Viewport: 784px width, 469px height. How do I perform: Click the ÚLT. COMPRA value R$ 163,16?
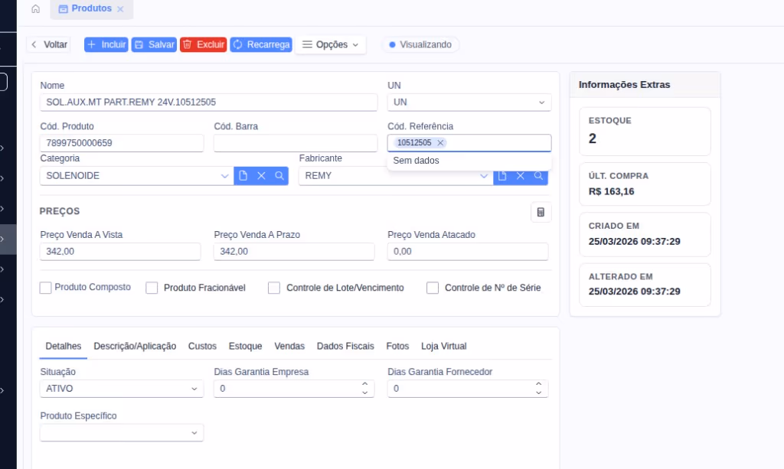click(x=611, y=191)
